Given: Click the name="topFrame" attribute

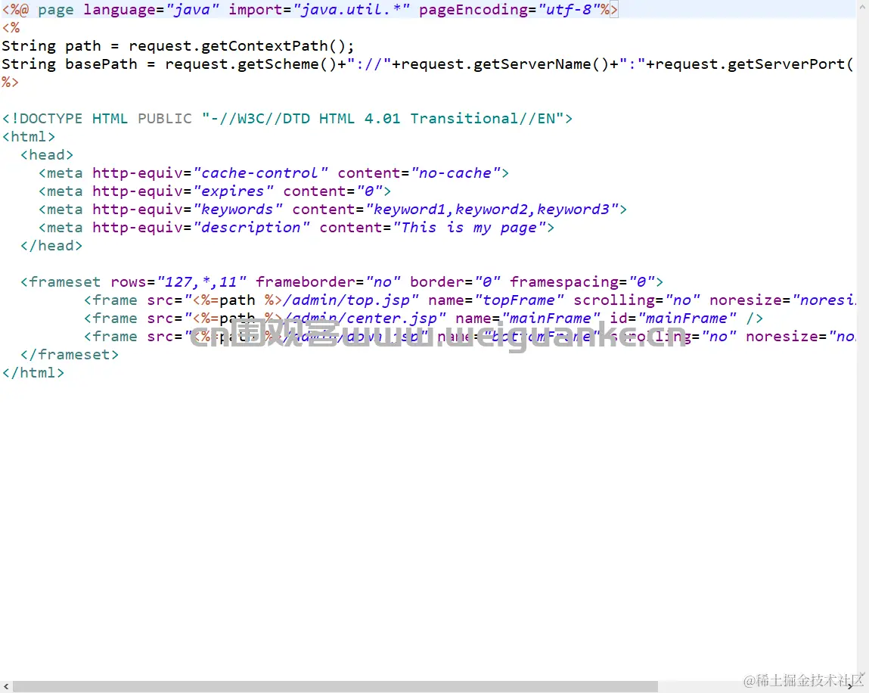Looking at the screenshot, I should point(497,300).
